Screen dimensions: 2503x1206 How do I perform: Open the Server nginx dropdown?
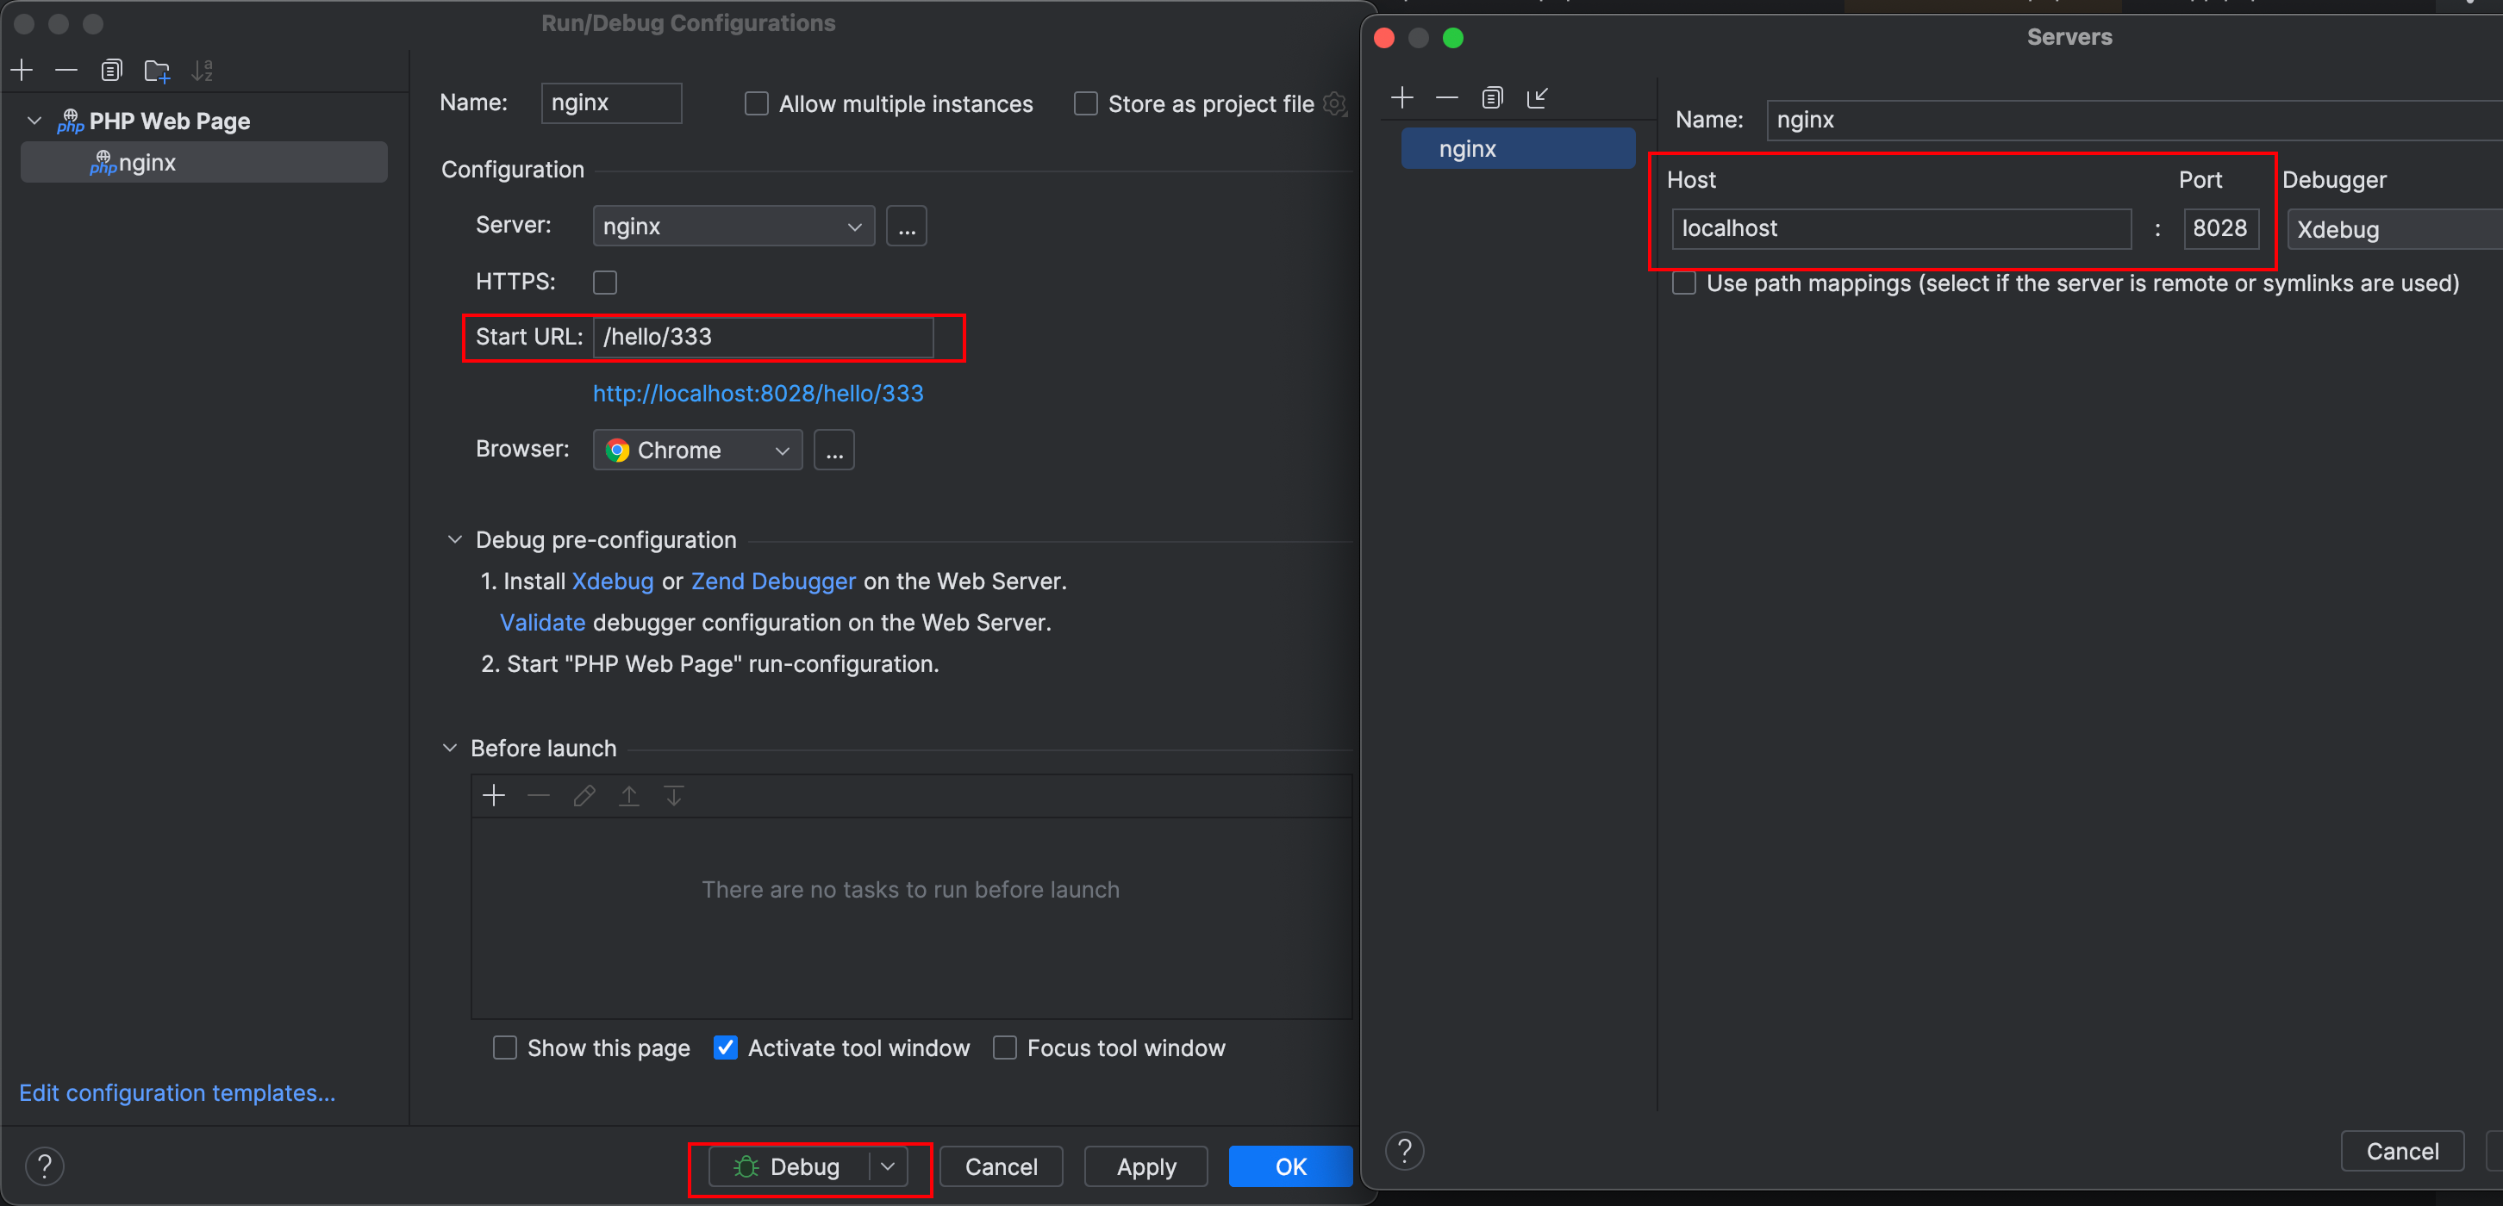pos(733,227)
